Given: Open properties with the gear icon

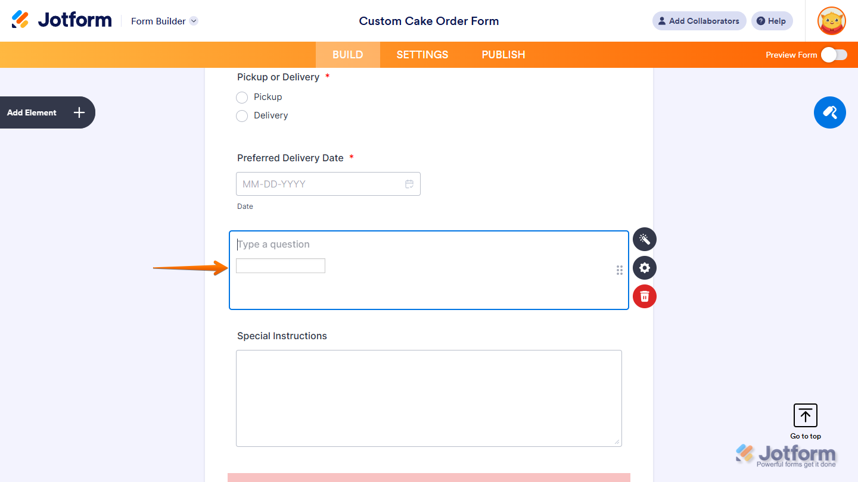Looking at the screenshot, I should (x=644, y=268).
